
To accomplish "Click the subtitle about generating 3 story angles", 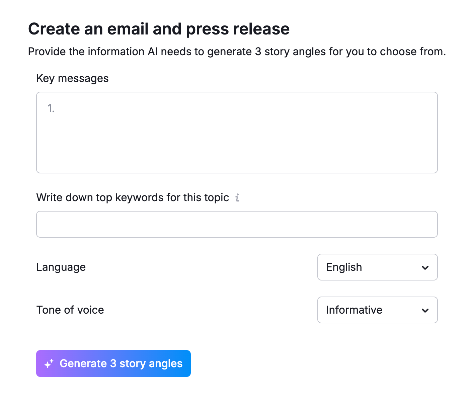I will [x=237, y=52].
